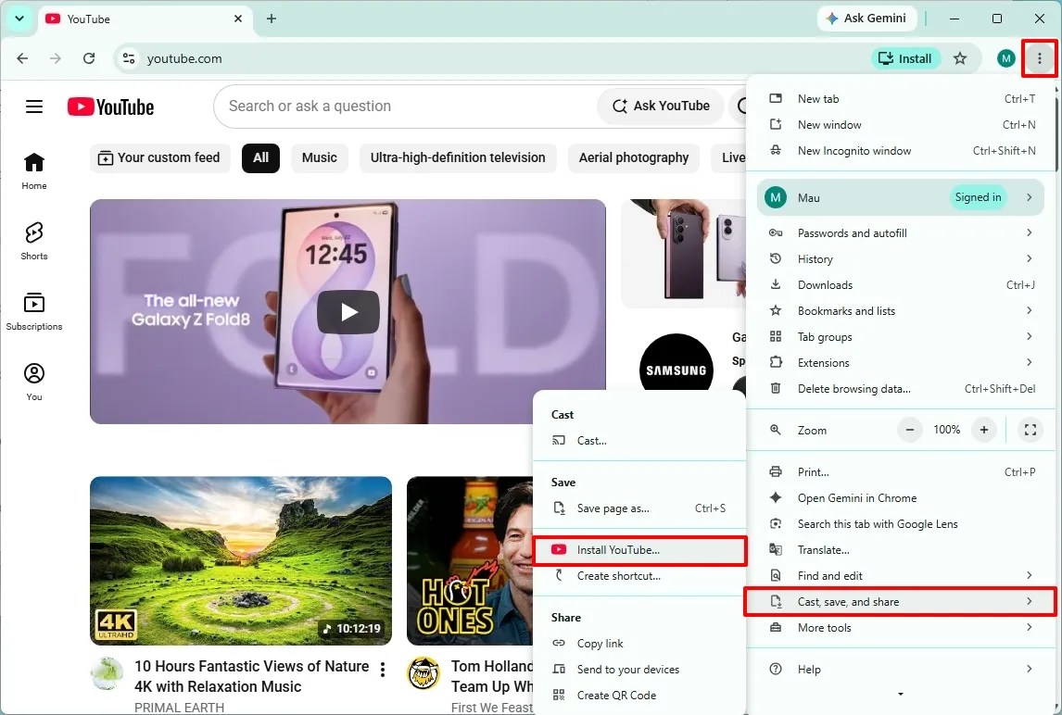Increase zoom with the plus button
Screen dimensions: 1062x715
coord(983,430)
